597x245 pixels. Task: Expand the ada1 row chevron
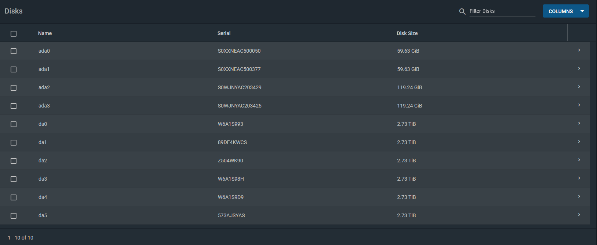[579, 68]
